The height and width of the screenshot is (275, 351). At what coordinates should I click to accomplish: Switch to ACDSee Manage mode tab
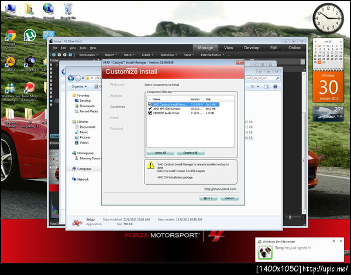click(205, 47)
